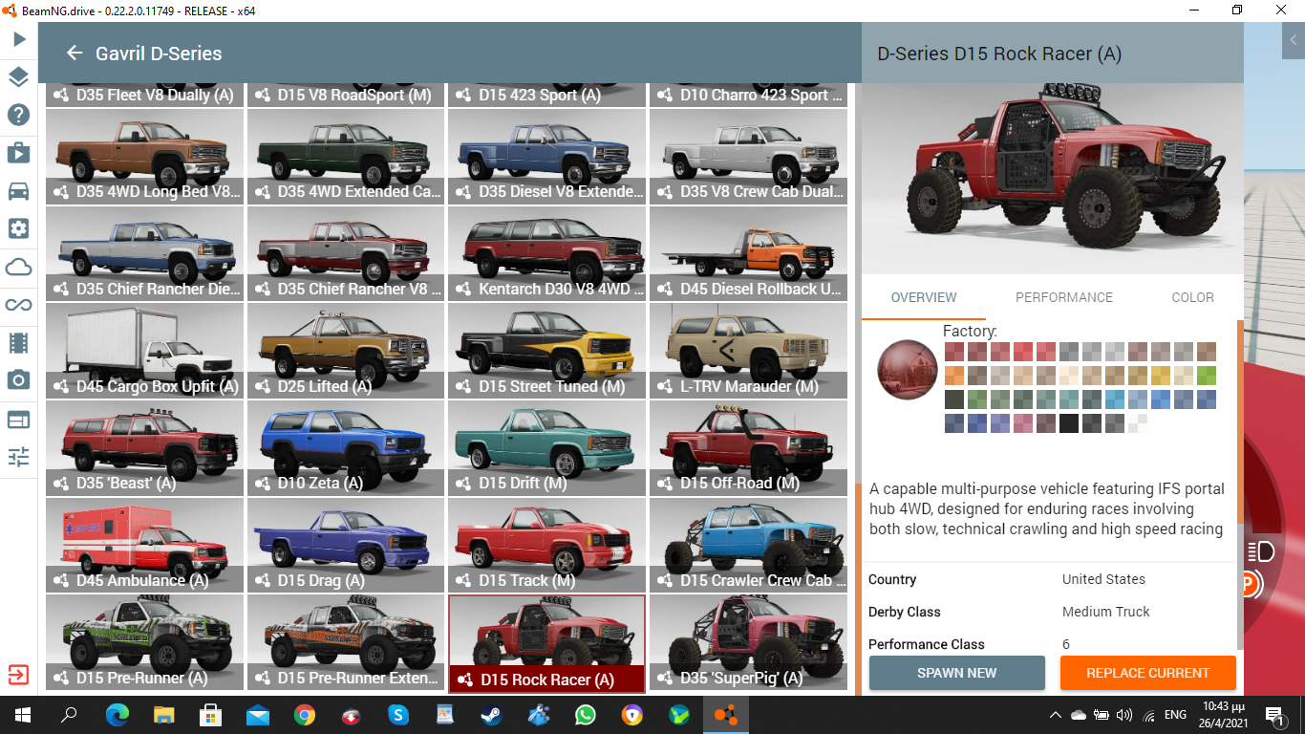Select the D45 Cargo Box Upfit (A) truck
The height and width of the screenshot is (734, 1305).
pos(145,351)
